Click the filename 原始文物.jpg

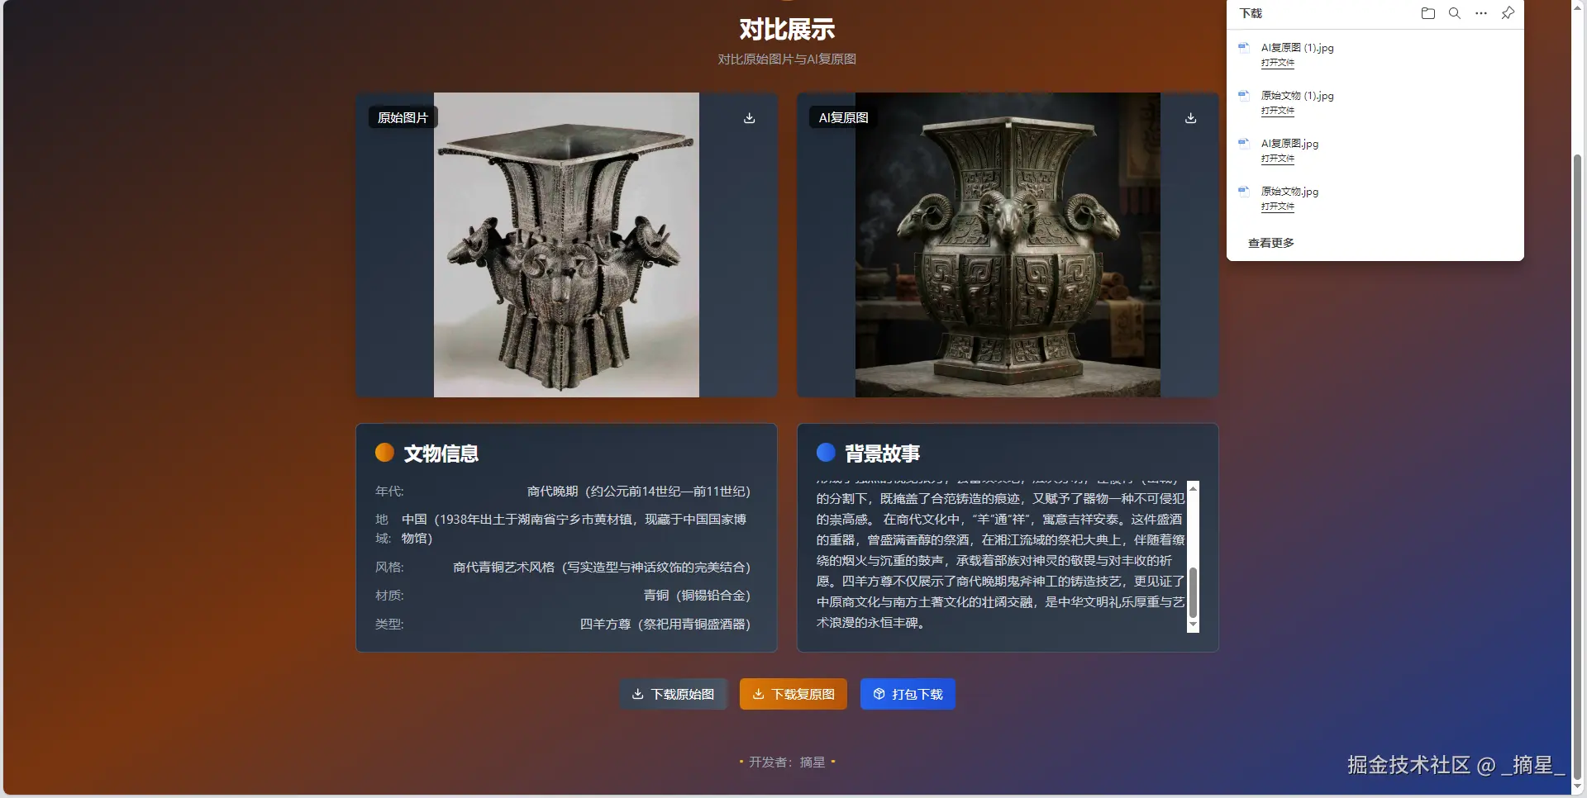point(1290,192)
